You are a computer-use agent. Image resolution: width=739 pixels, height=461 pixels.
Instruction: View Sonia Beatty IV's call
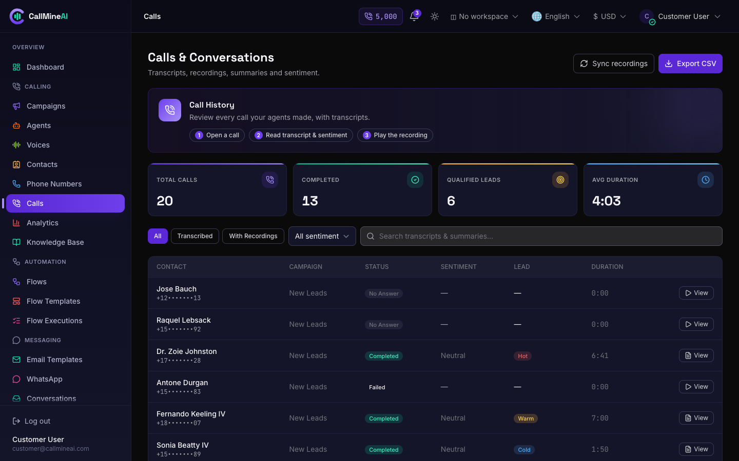696,449
